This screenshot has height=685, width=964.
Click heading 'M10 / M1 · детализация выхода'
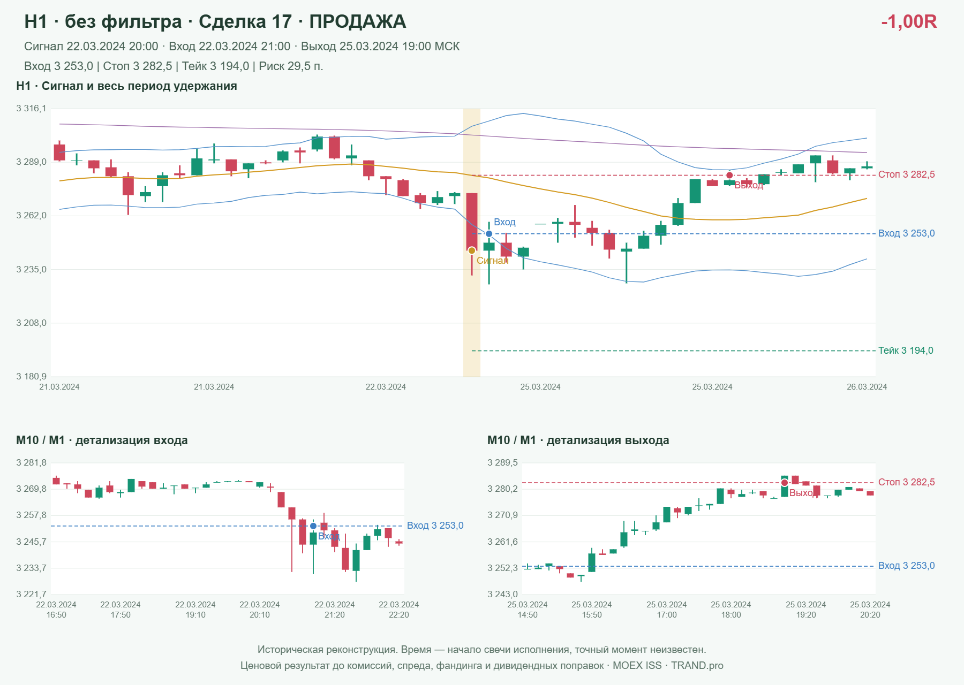pos(578,440)
